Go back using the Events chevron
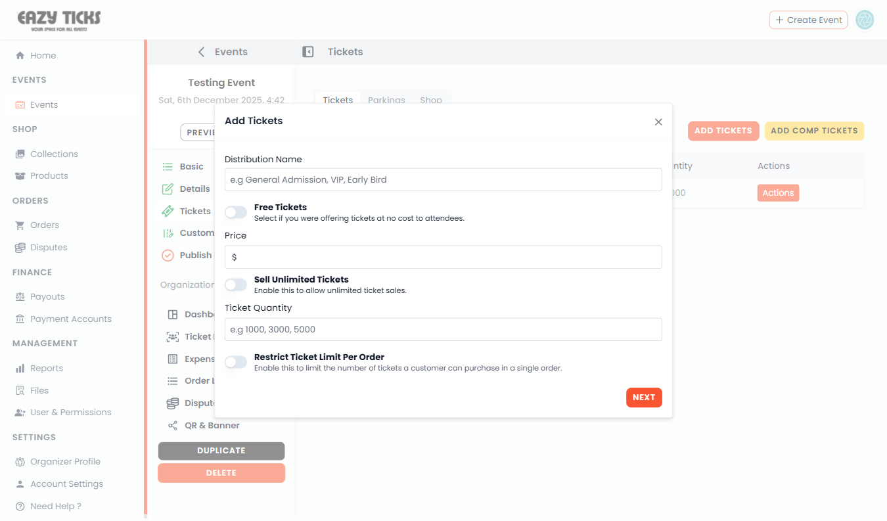 (201, 52)
